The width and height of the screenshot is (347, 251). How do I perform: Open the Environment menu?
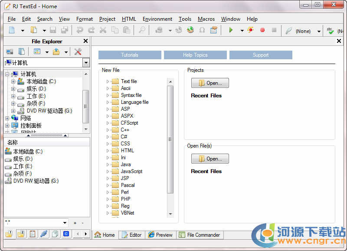point(157,19)
